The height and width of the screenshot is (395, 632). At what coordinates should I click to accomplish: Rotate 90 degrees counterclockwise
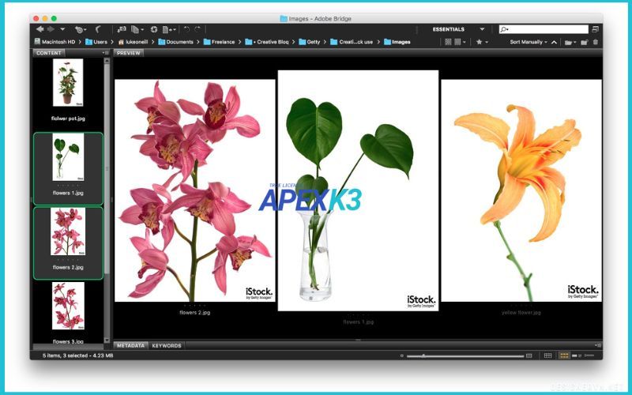coord(186,29)
